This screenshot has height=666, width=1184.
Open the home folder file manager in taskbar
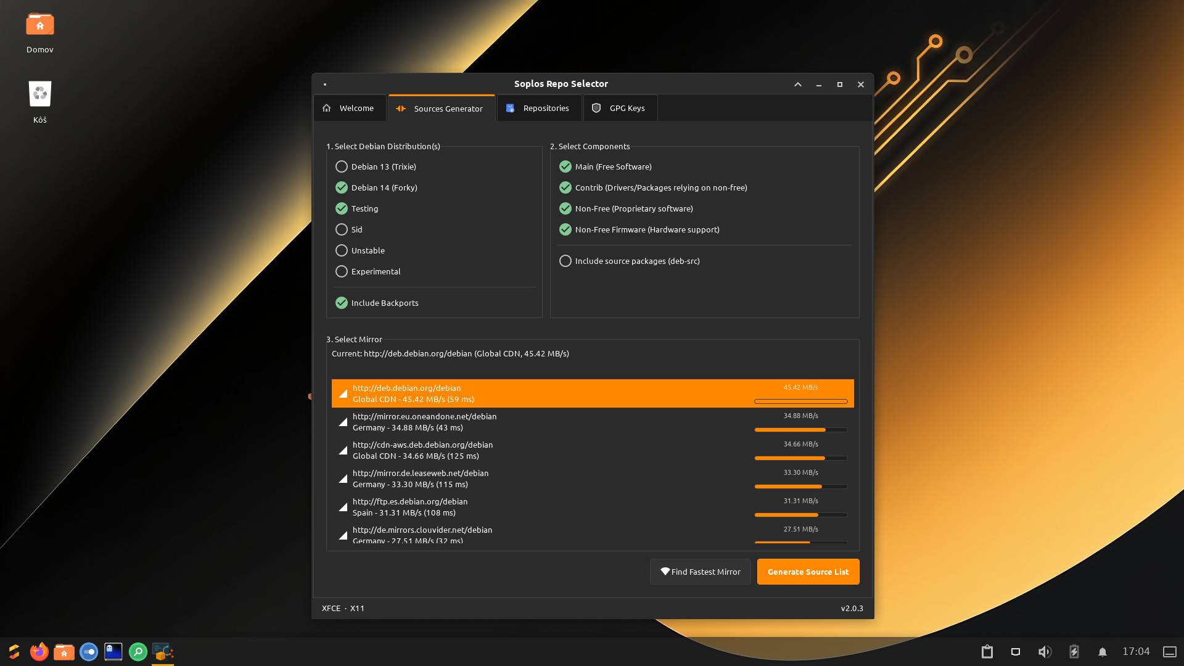tap(64, 652)
